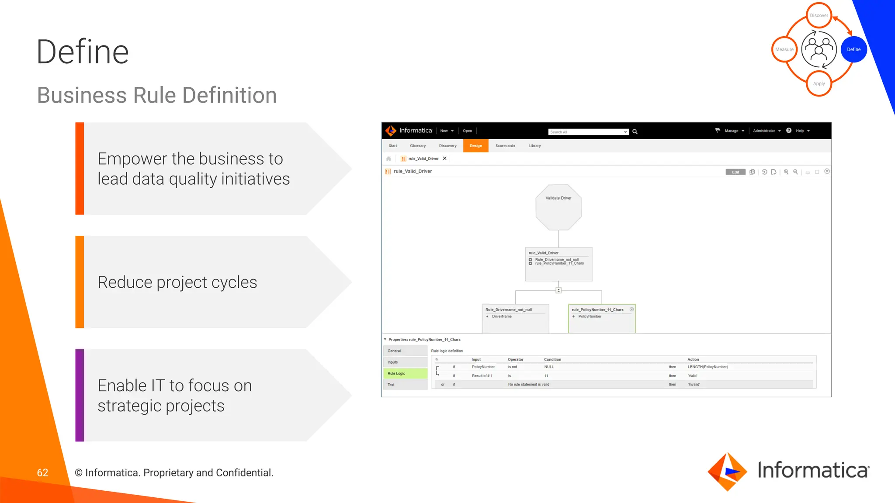Click the 'Valid' action cell

pos(693,376)
